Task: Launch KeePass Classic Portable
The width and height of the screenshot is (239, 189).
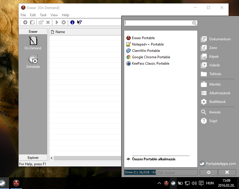Action: click(x=148, y=63)
